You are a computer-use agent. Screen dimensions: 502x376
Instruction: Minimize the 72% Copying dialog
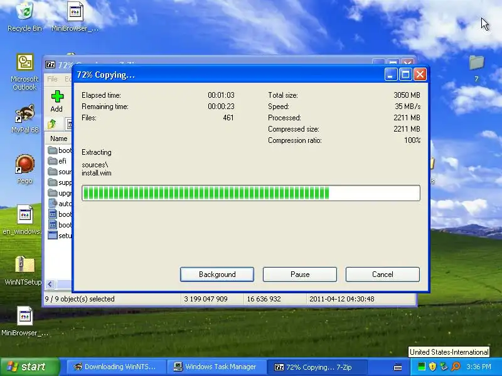pos(391,75)
